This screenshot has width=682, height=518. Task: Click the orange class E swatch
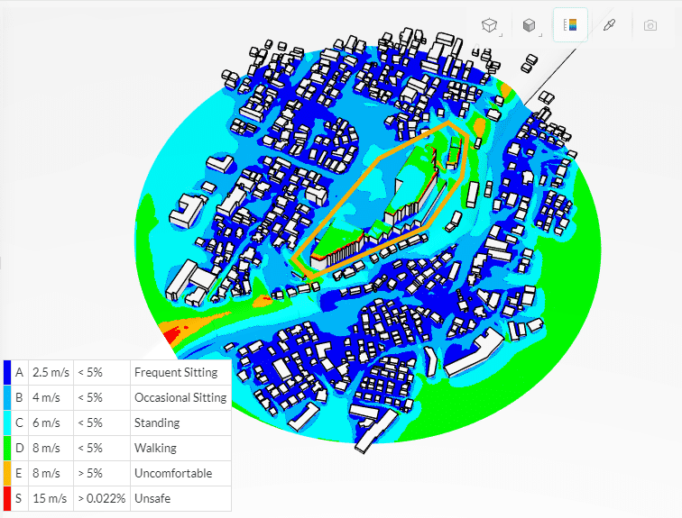tap(7, 473)
